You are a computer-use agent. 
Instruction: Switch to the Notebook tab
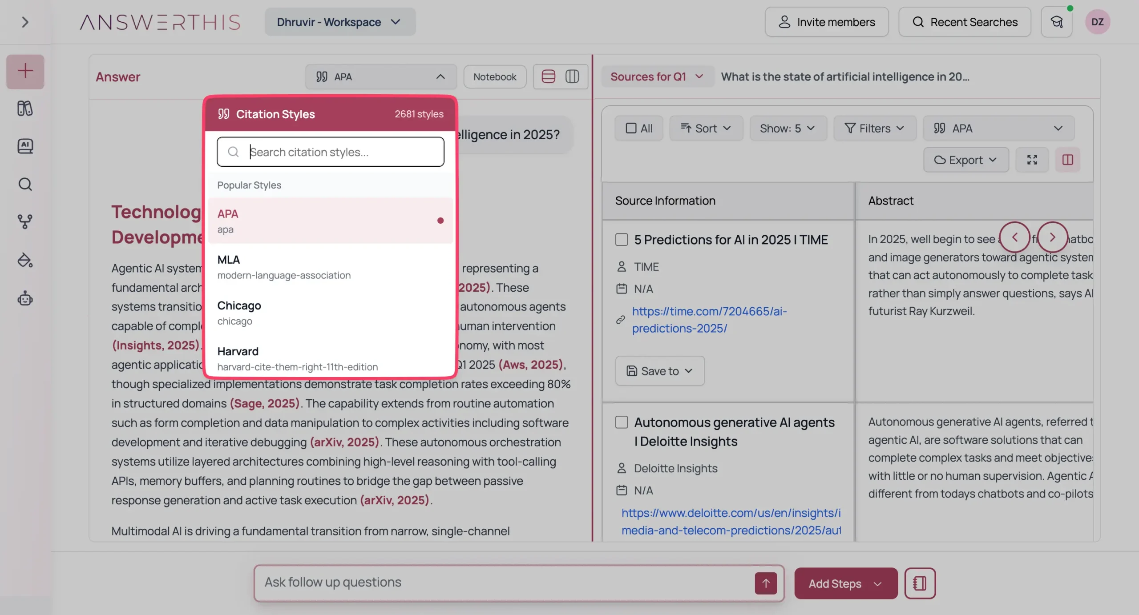(x=494, y=76)
